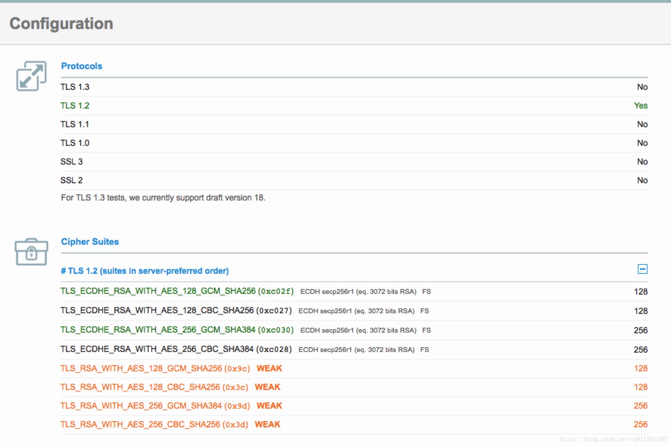671x446 pixels.
Task: Click ECDH secp256r1 details of 0xc030 suite
Action: 358,330
